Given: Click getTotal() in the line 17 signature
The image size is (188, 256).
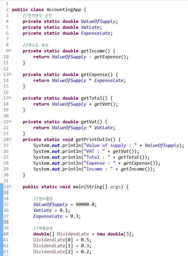Looking at the screenshot, I should coord(94,98).
